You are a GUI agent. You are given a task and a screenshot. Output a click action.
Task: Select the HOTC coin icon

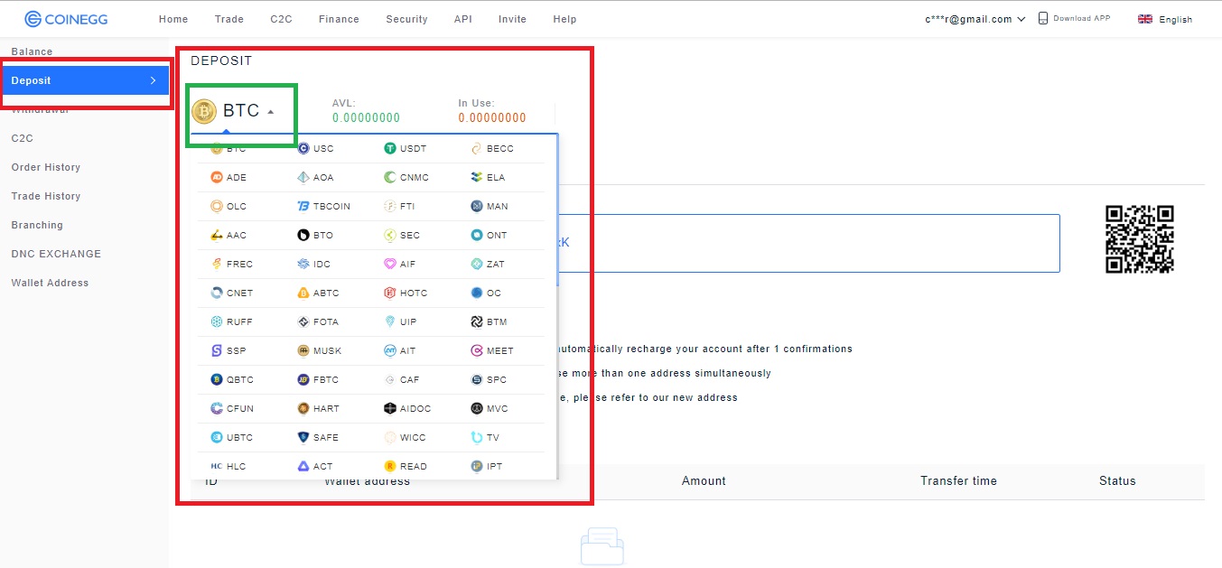(x=390, y=293)
